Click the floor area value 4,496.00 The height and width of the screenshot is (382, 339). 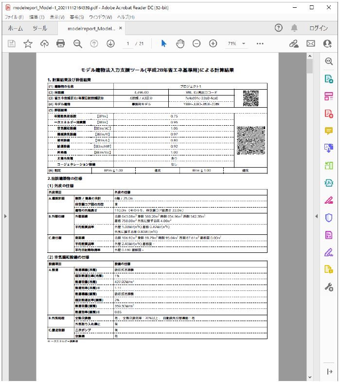(141, 93)
